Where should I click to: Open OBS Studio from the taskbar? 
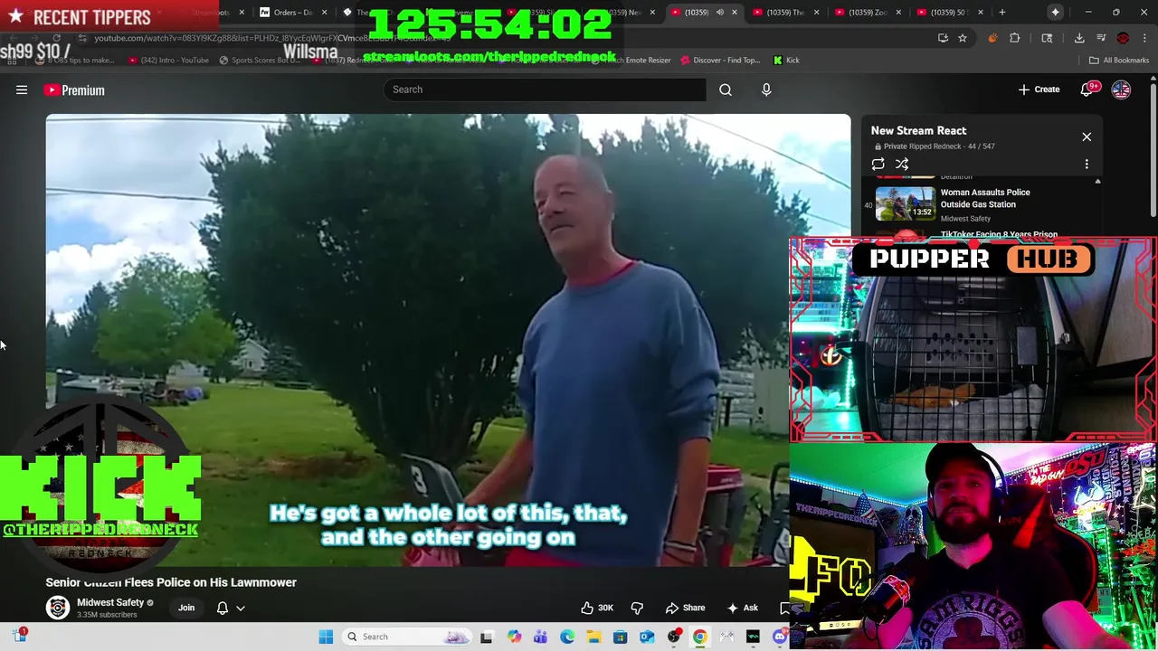click(673, 637)
